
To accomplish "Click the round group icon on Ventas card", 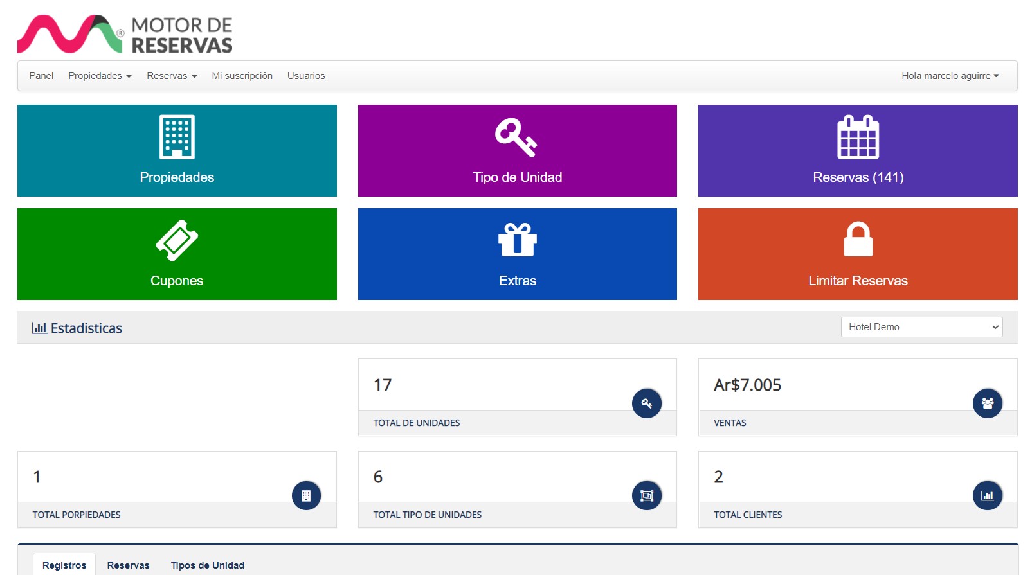I will 988,403.
